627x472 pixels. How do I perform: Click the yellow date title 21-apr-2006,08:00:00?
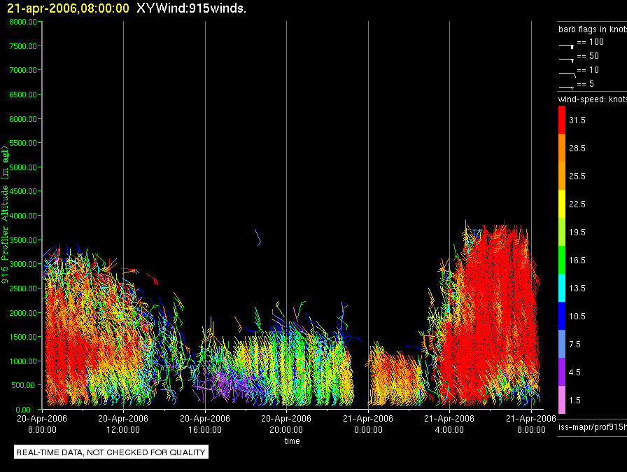[x=68, y=8]
